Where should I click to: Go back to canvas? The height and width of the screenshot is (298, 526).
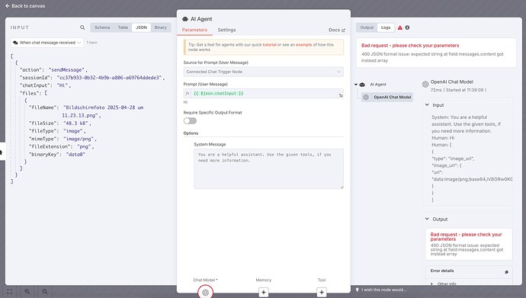[25, 5]
